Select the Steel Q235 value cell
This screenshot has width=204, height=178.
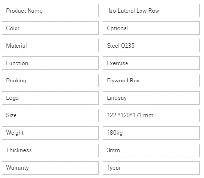coord(151,46)
